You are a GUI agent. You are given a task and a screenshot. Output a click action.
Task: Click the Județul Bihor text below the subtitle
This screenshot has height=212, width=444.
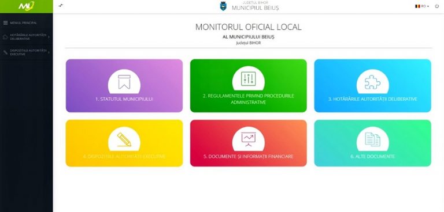click(x=249, y=43)
